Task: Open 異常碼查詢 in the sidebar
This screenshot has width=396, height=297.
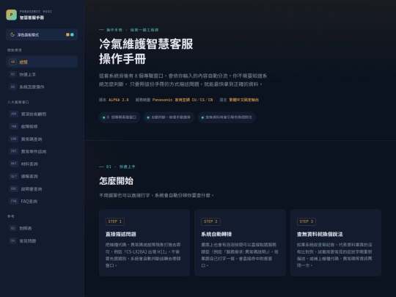Action: [42, 139]
